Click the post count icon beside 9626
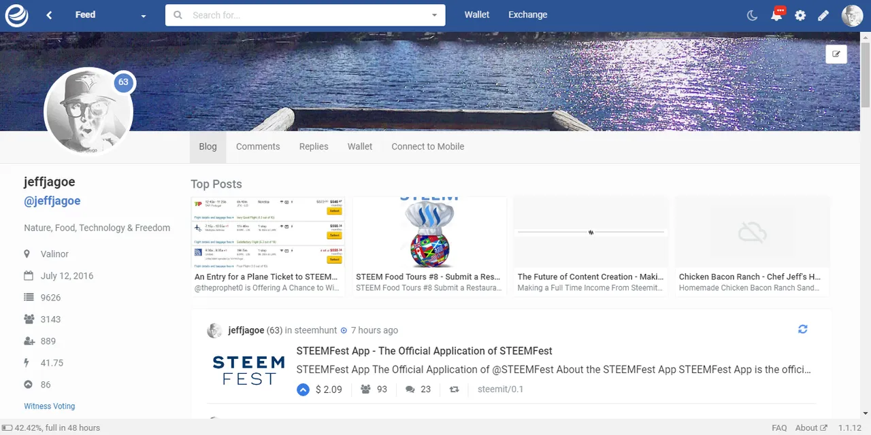This screenshot has width=871, height=435. tap(29, 297)
